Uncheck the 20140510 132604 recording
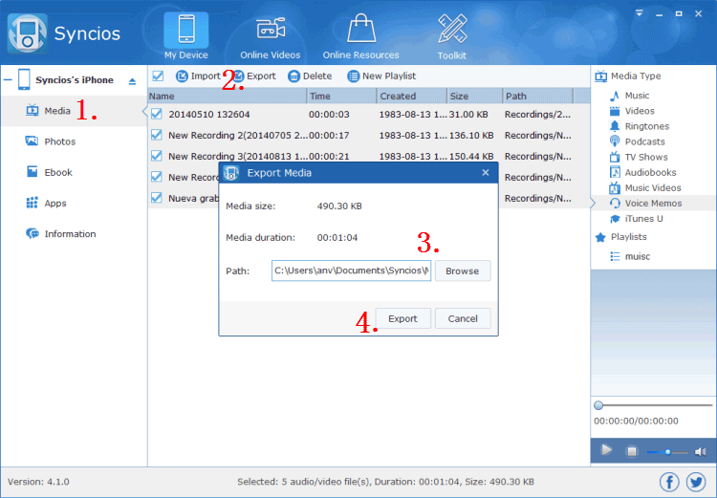The height and width of the screenshot is (498, 717). (x=158, y=114)
